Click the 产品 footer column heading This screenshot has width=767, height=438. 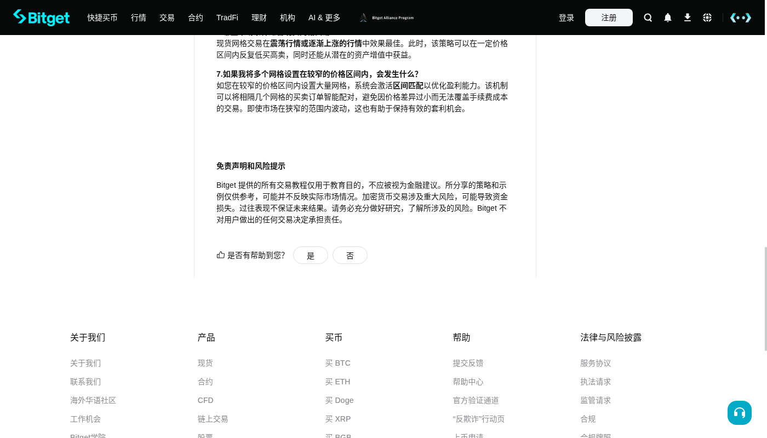pos(207,337)
